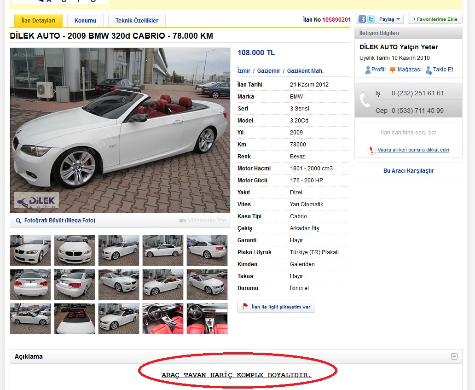Click the İzmir location link
The width and height of the screenshot is (475, 390).
click(x=244, y=70)
